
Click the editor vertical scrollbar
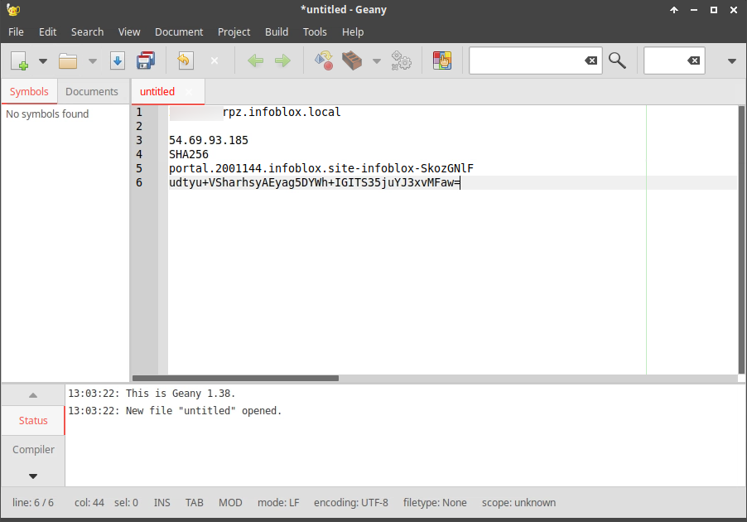[x=741, y=239]
